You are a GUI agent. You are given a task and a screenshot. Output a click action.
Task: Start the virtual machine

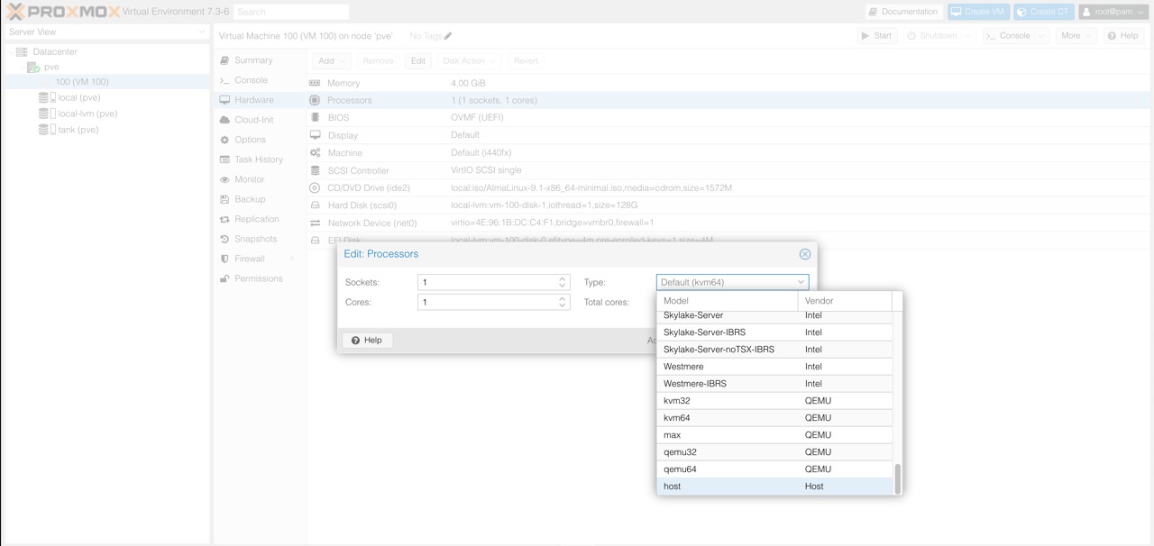tap(877, 36)
